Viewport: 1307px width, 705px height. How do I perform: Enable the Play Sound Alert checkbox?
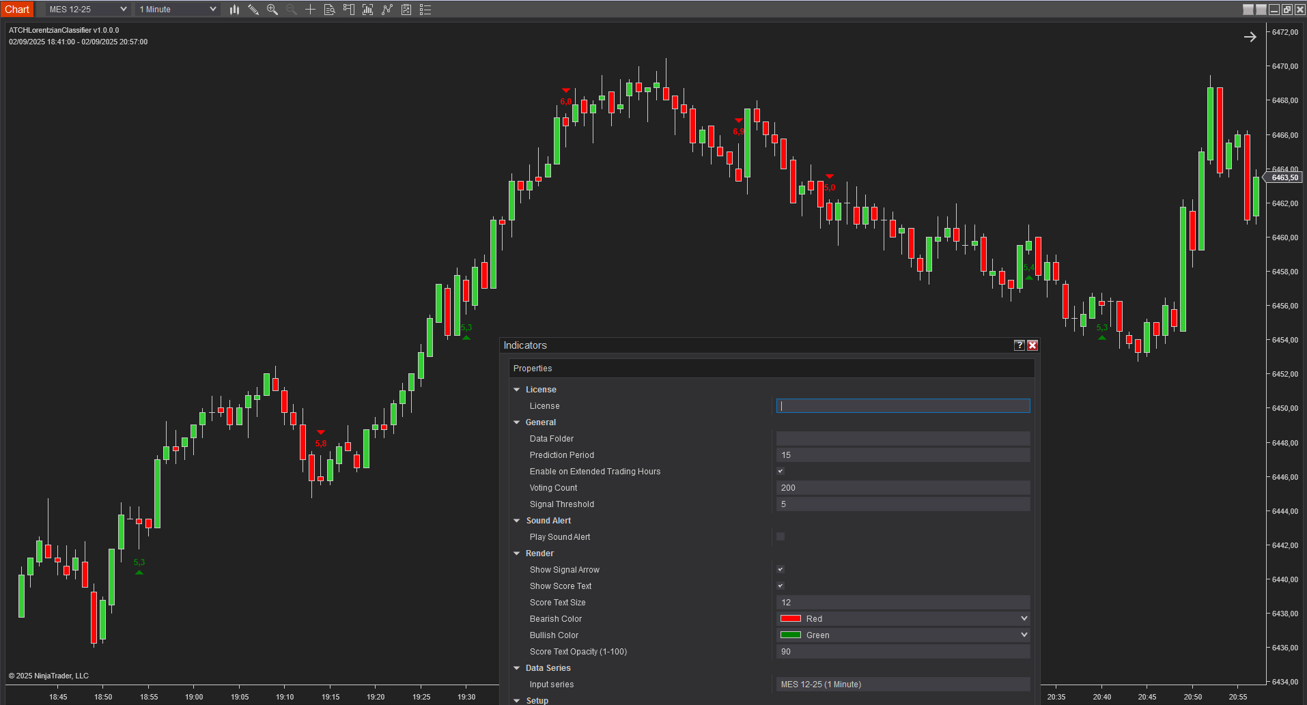coord(781,536)
